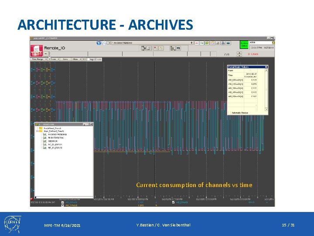The height and width of the screenshot is (236, 314).
Task: Click the tree-view middle toolbar icon
Action: point(173,48)
